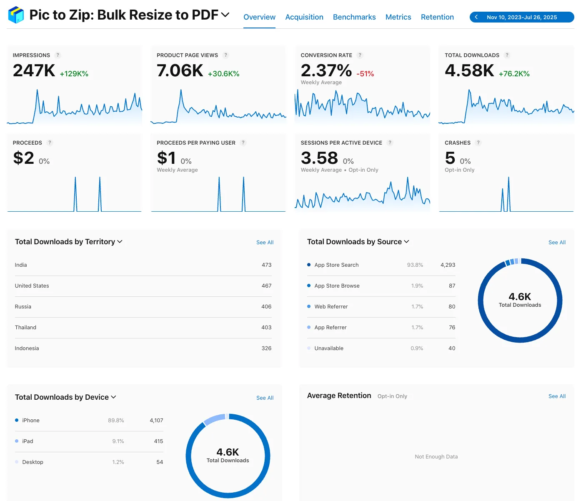Click Proceeds Per Paying User help icon

(x=243, y=143)
